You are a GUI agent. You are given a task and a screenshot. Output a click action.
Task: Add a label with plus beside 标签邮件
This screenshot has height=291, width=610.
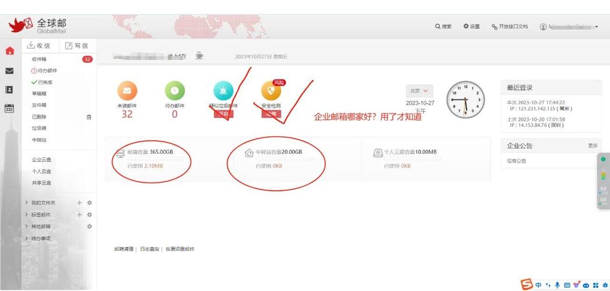tap(79, 215)
